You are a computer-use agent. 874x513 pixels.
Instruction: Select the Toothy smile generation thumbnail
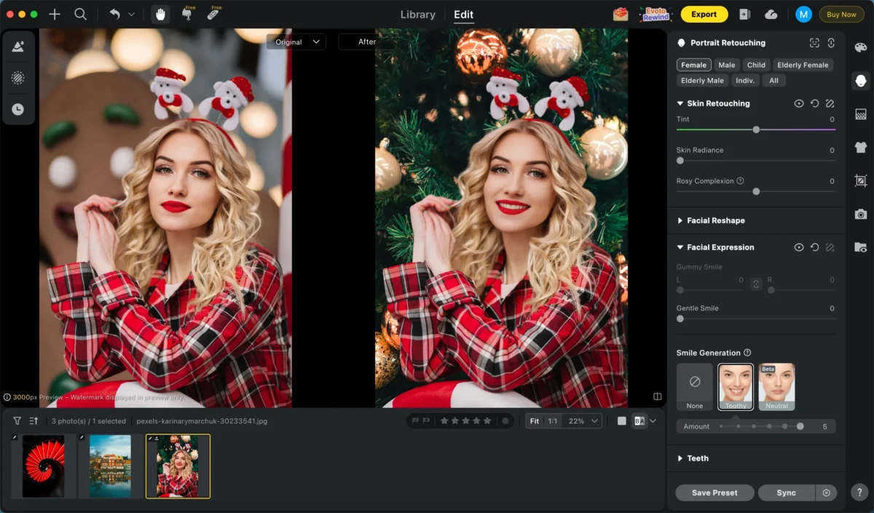point(736,385)
